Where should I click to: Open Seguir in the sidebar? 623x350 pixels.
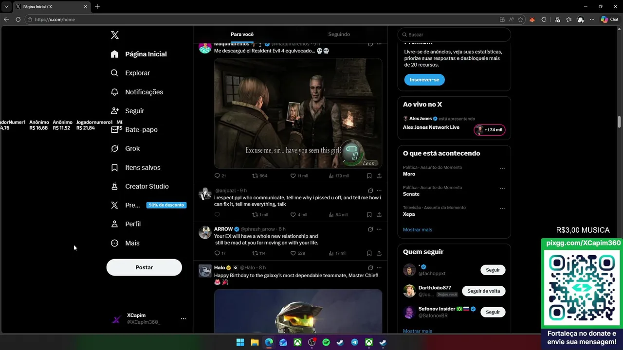click(128, 111)
